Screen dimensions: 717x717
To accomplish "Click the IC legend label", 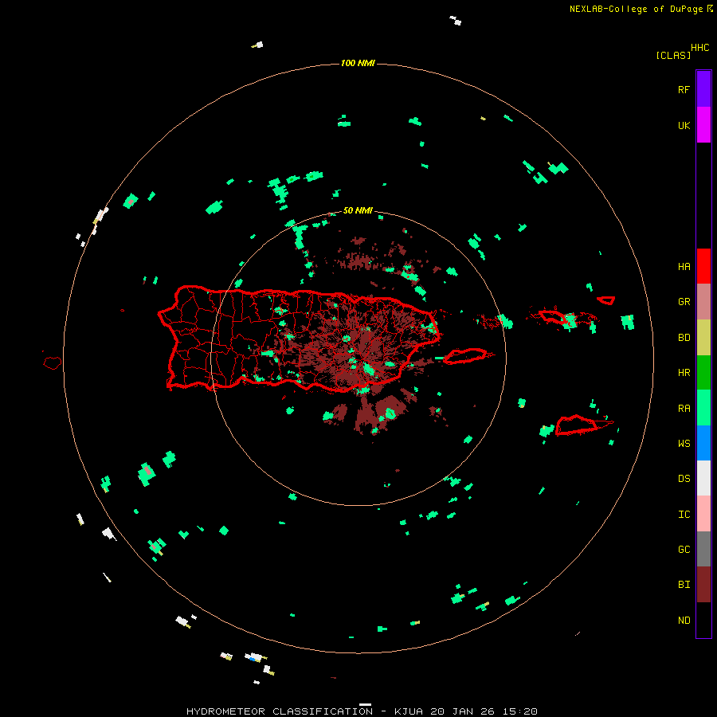I will (x=684, y=515).
